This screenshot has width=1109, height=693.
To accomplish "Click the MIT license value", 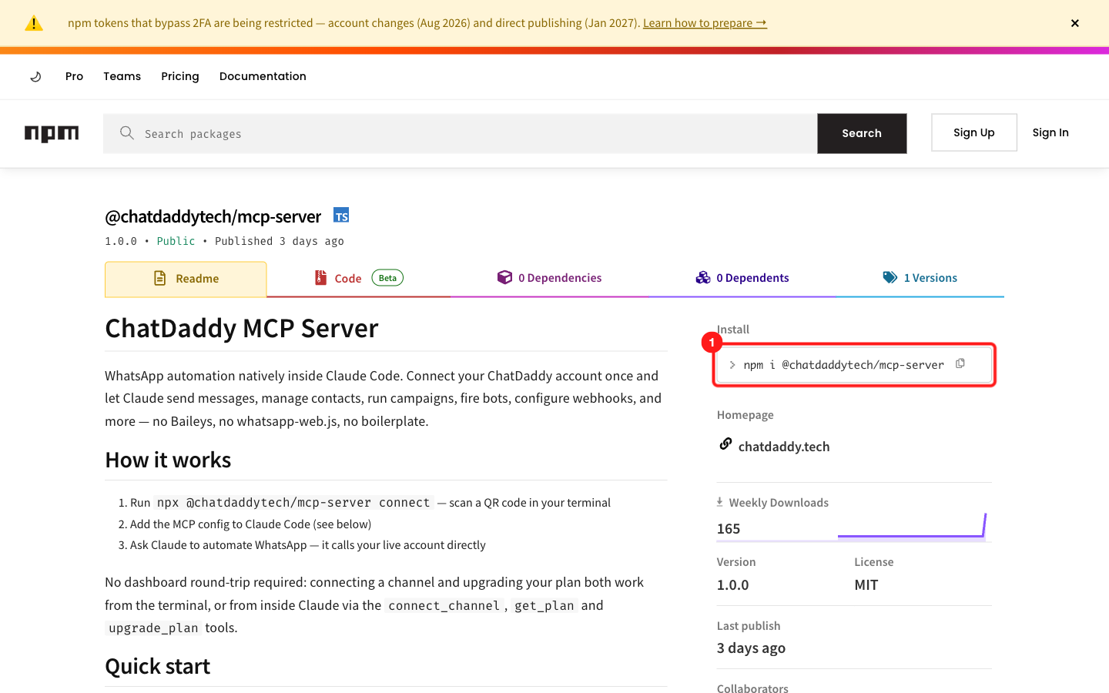I will (x=866, y=585).
